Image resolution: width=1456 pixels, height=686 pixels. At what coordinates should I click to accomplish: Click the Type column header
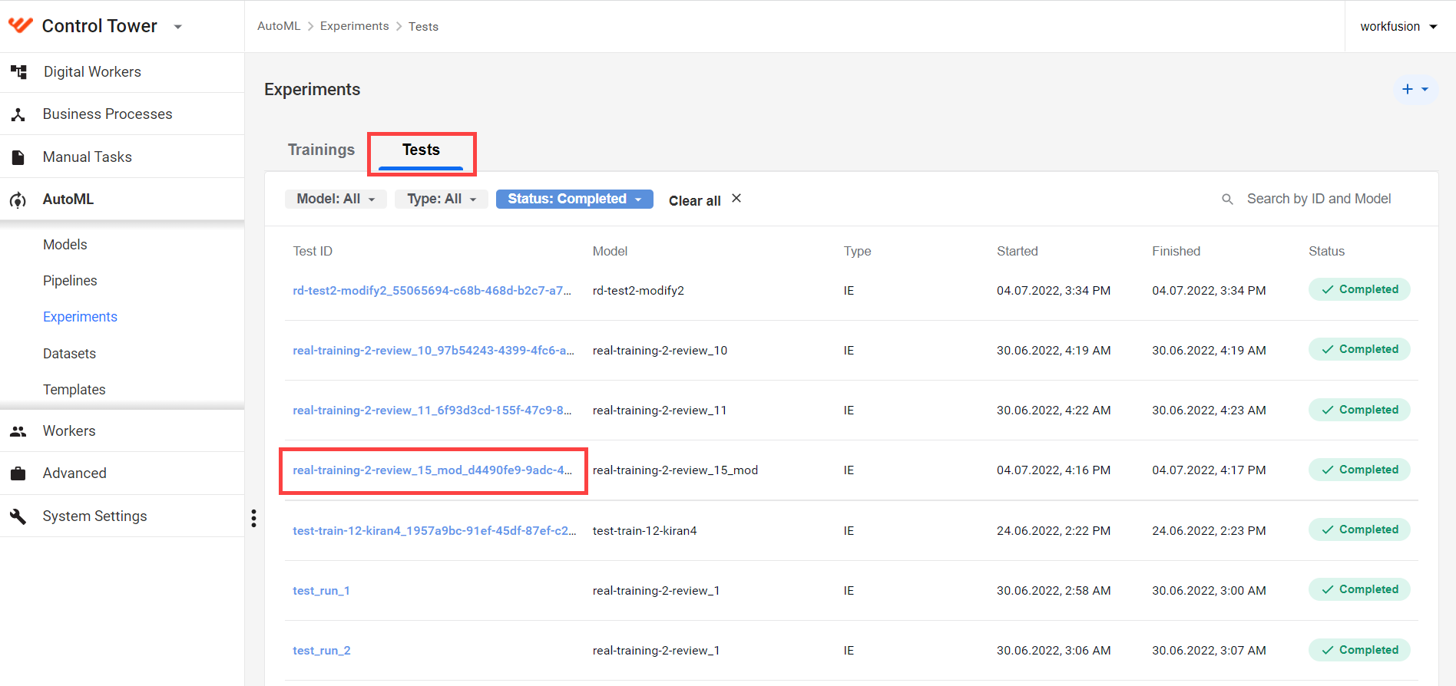(x=857, y=252)
